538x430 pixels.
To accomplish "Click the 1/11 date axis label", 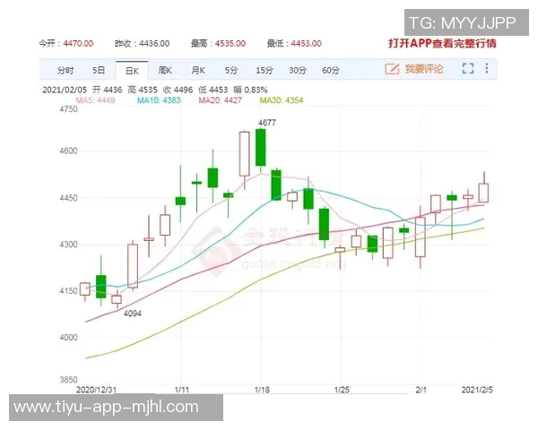I will point(181,390).
